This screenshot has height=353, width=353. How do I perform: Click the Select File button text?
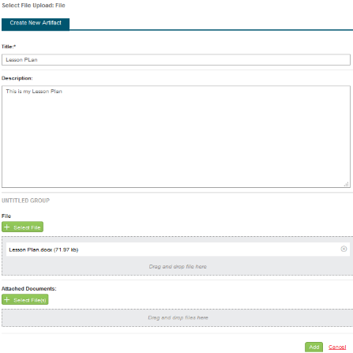[x=27, y=227]
